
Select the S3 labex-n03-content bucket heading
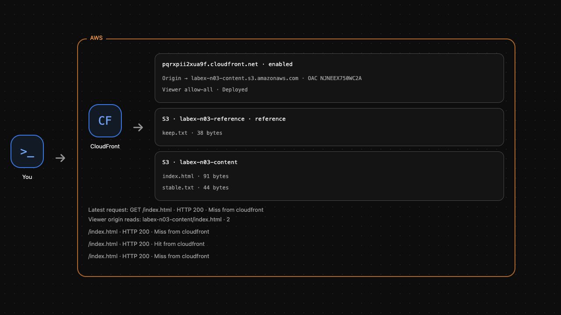(200, 162)
